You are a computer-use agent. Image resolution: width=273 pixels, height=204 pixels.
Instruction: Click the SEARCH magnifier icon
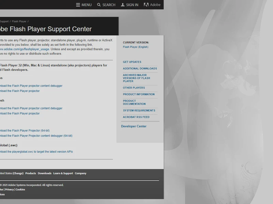tap(99, 5)
